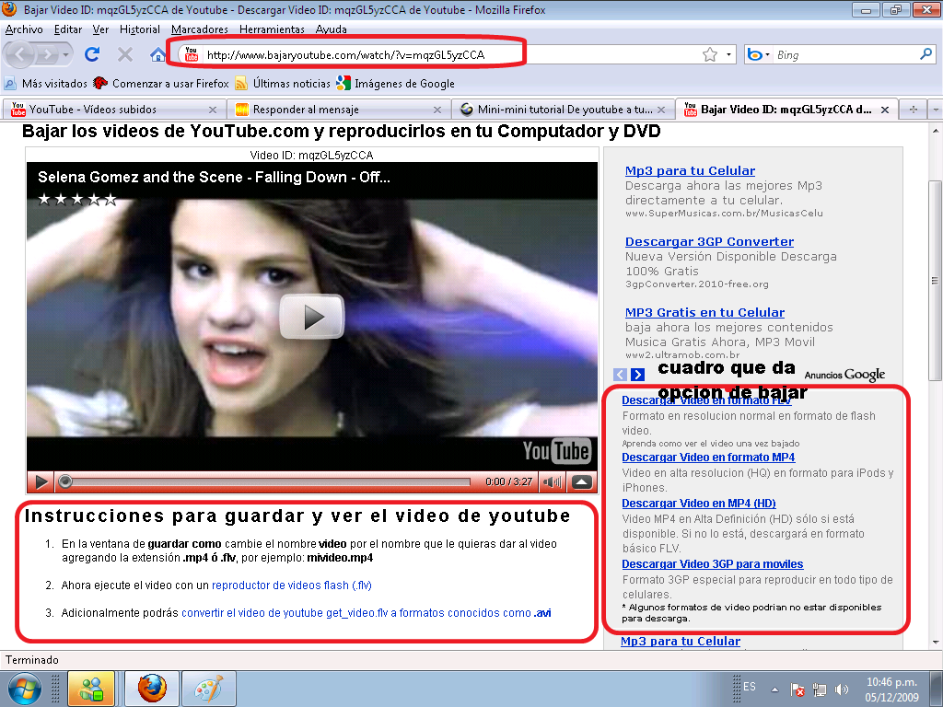Open the Descargar 3GP Converter ad link
This screenshot has width=943, height=707.
pos(709,242)
